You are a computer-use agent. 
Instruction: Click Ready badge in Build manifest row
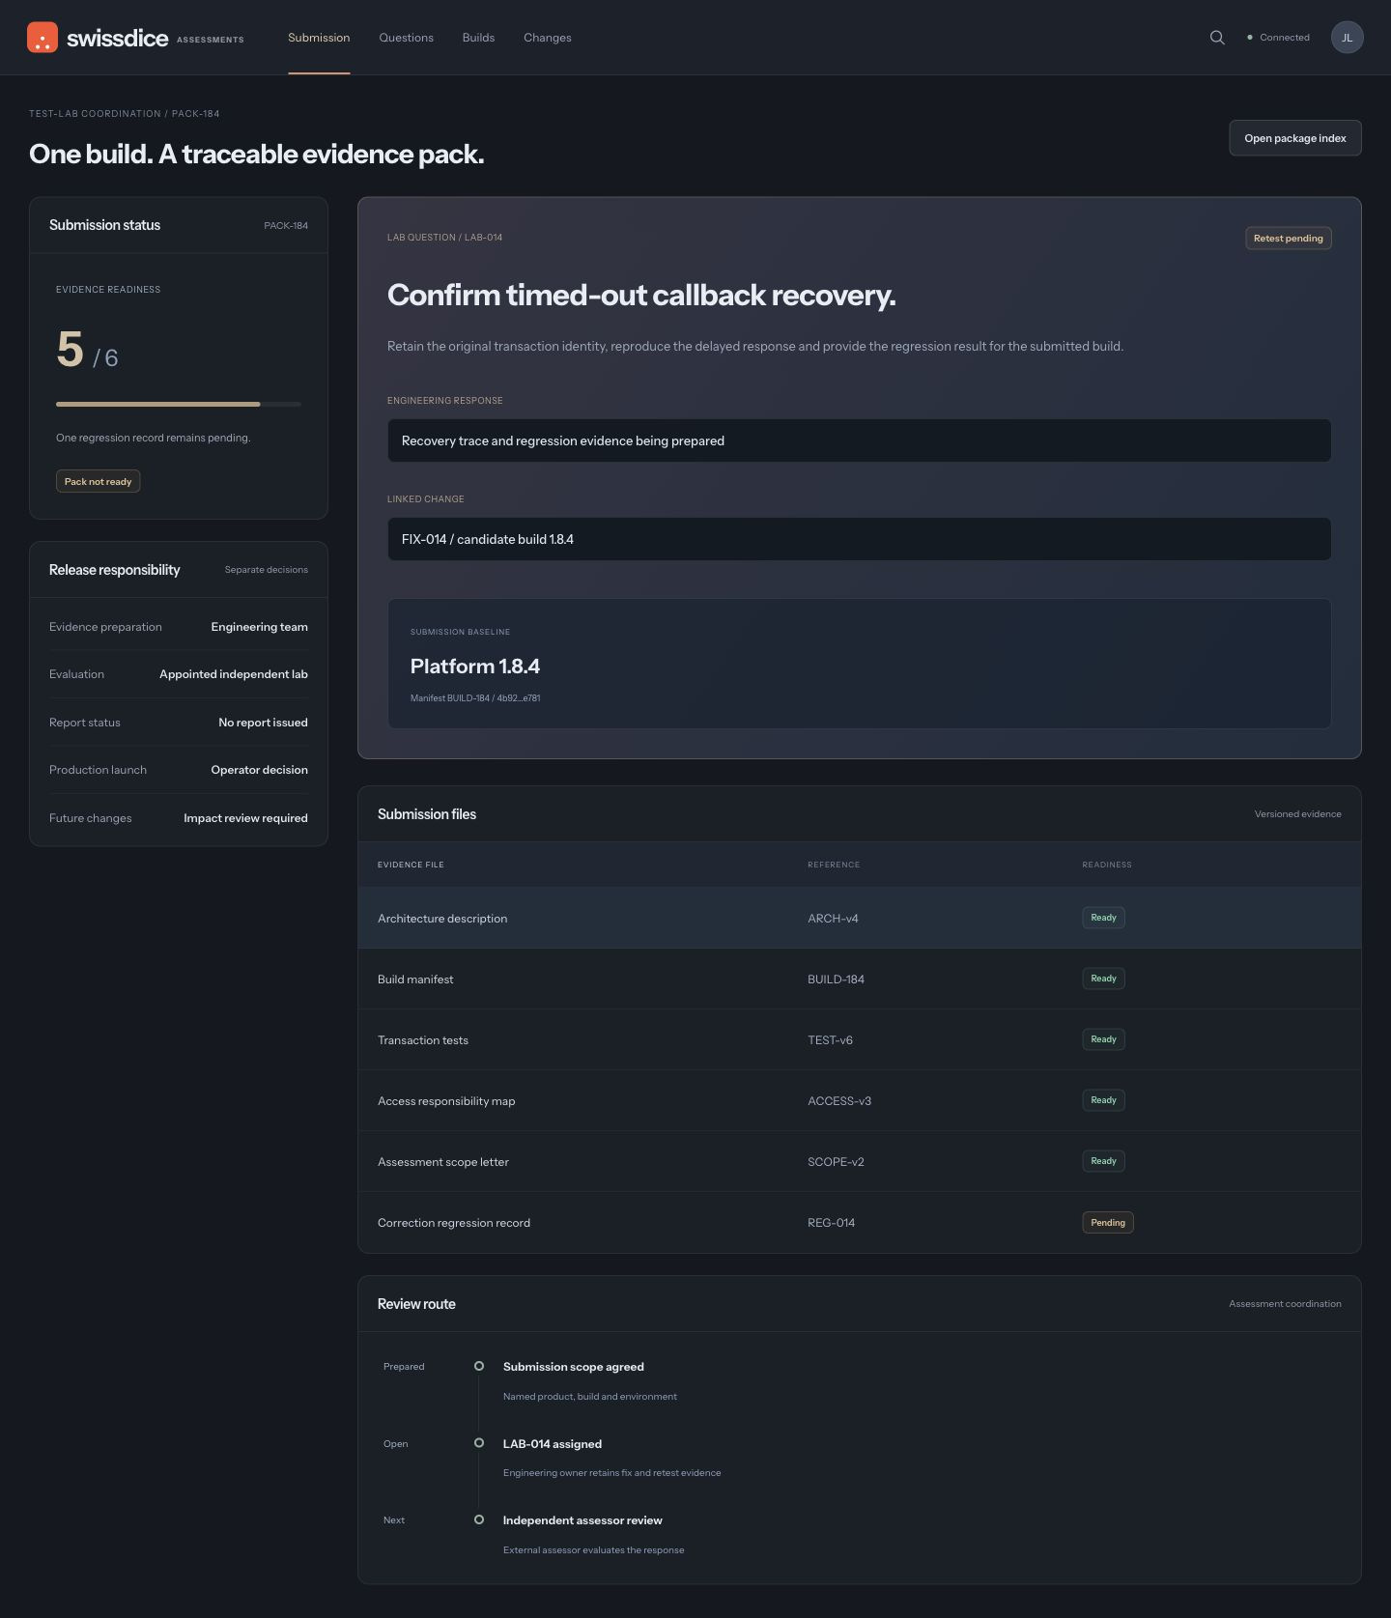point(1103,979)
